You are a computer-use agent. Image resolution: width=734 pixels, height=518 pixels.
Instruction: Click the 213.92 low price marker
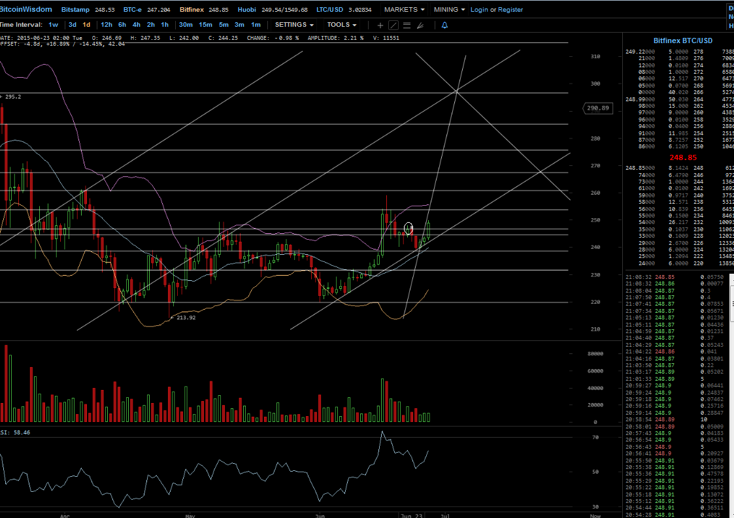coord(186,317)
